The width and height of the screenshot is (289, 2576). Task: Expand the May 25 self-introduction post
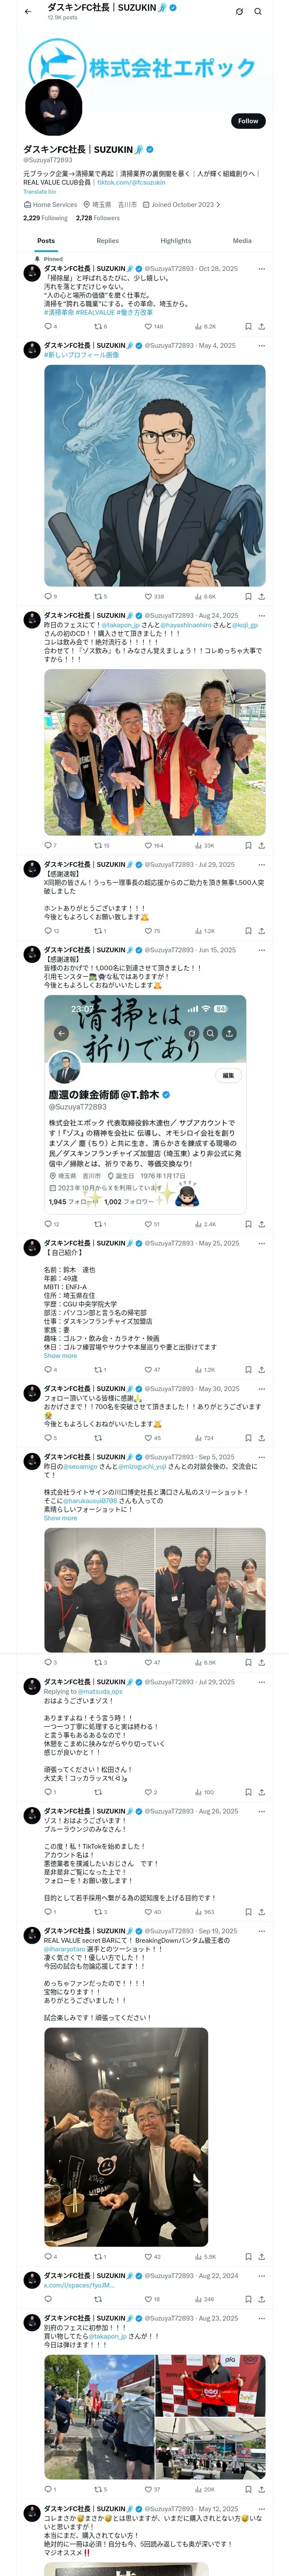(60, 1356)
